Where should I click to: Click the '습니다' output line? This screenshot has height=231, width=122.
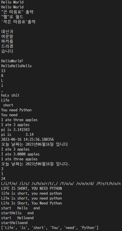[x=7, y=51]
